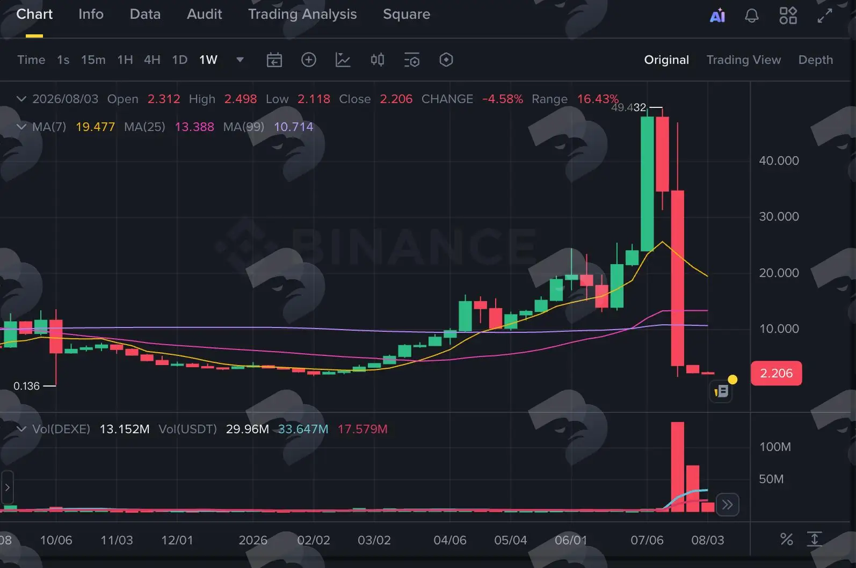
Task: Toggle percentage scale on price axis
Action: point(787,539)
